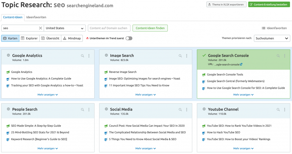Open three-dot menu on Youtube Channel card

[284, 110]
